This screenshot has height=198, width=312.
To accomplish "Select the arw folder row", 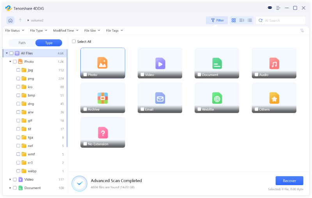I will [35, 112].
